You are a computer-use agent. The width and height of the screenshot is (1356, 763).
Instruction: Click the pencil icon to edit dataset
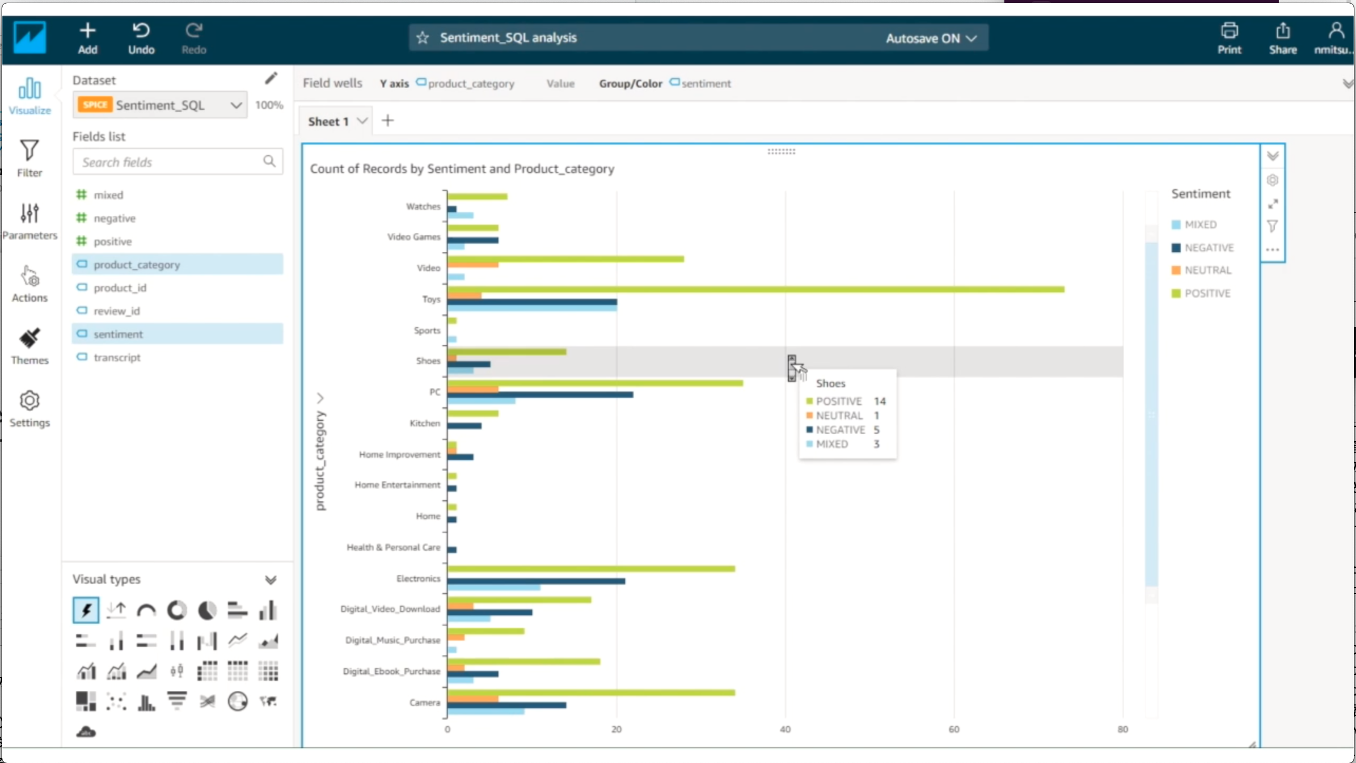(x=271, y=79)
